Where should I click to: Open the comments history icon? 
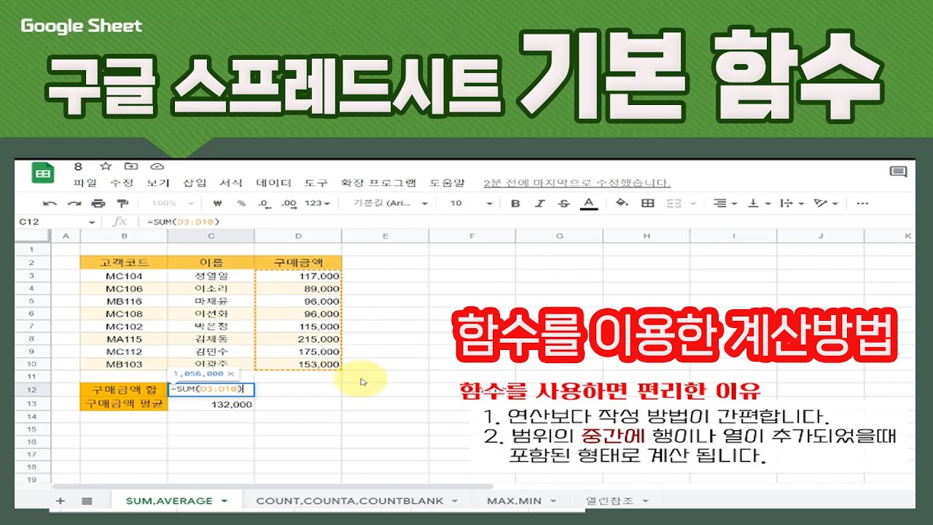click(x=898, y=172)
